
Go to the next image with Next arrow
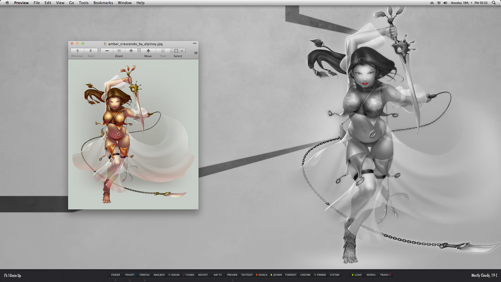click(91, 51)
